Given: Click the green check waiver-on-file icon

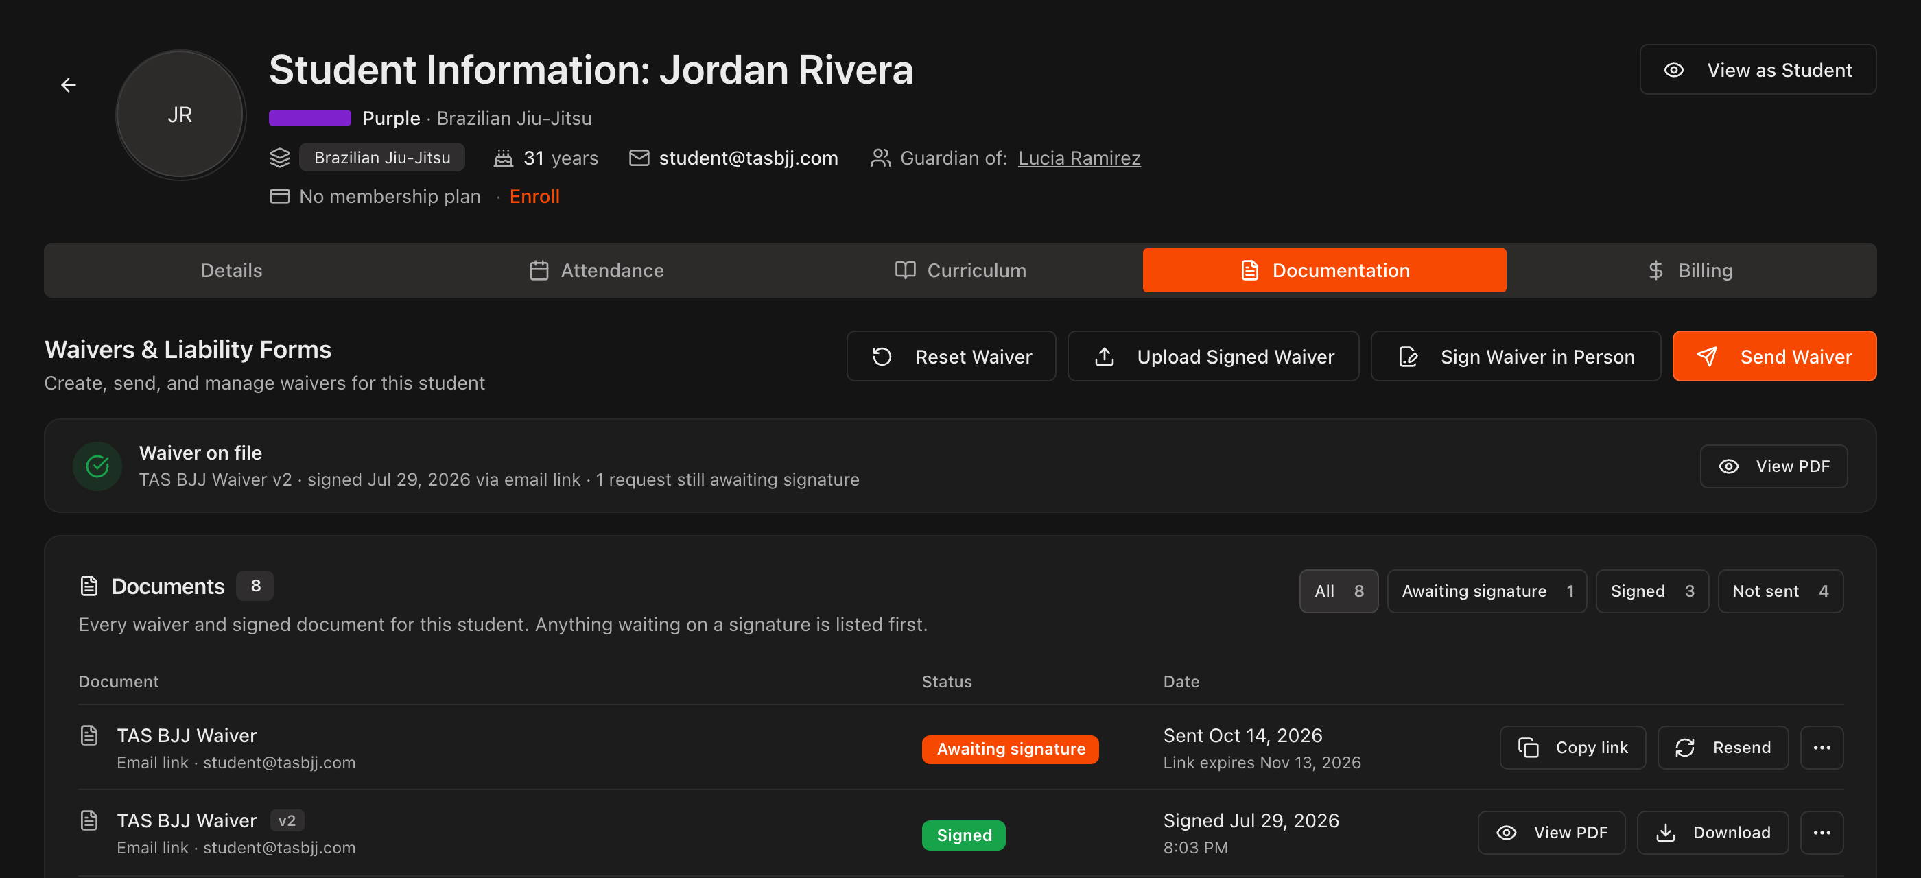Looking at the screenshot, I should pyautogui.click(x=97, y=466).
